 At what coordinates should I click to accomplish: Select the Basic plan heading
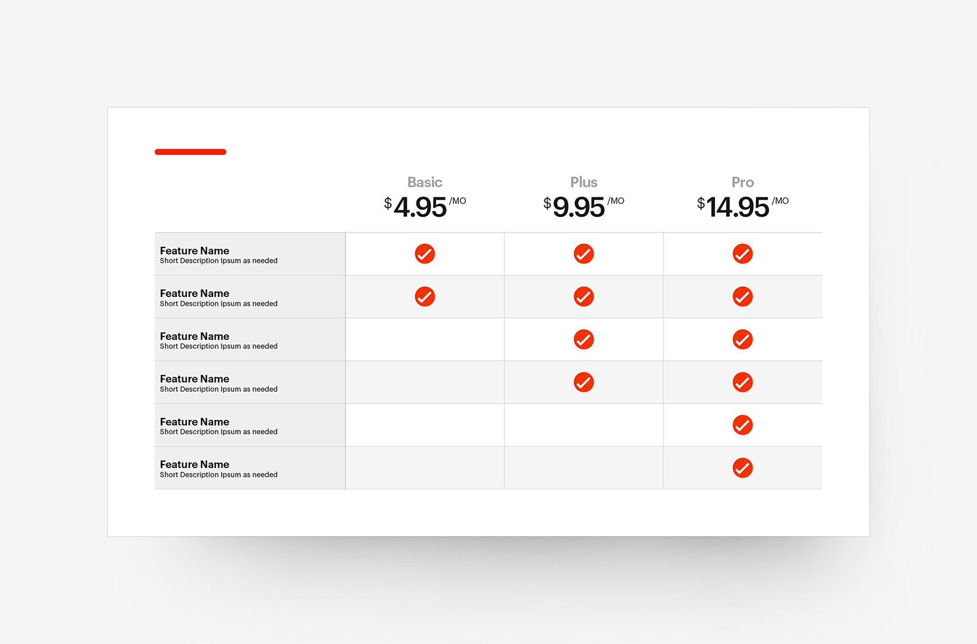point(425,182)
